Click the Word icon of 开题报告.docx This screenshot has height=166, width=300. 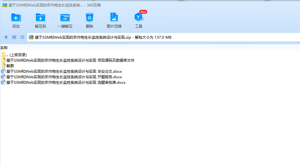coord(3,77)
